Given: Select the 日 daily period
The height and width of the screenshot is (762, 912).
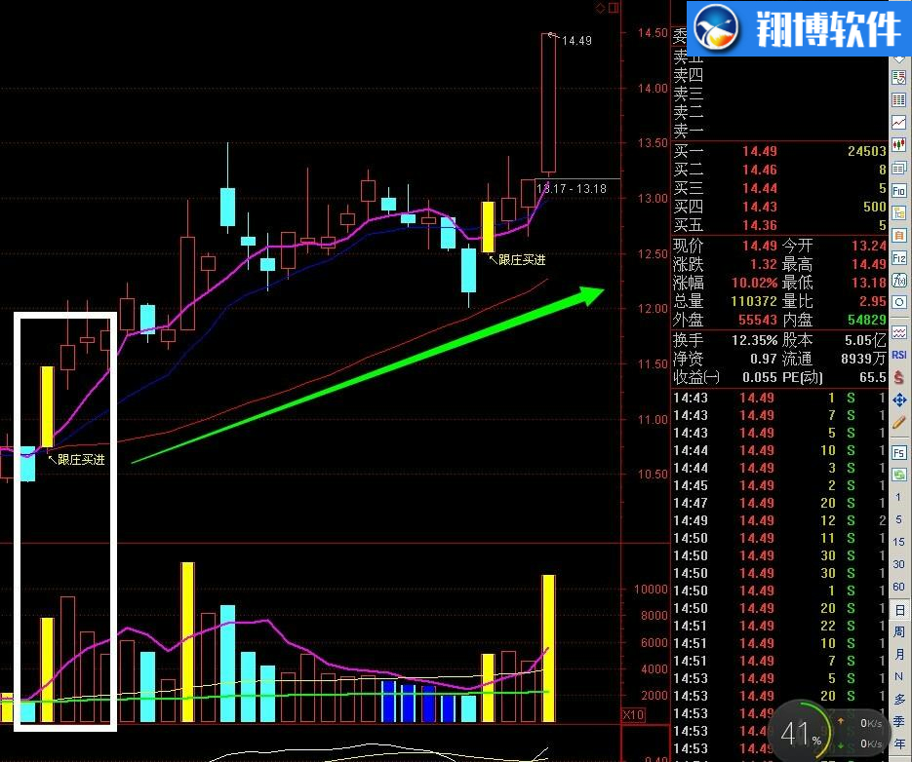Looking at the screenshot, I should 899,610.
